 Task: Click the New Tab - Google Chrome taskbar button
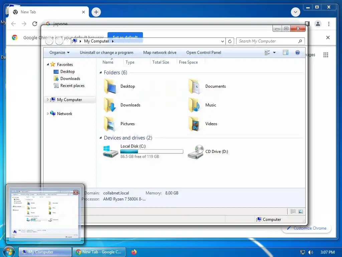click(99, 252)
